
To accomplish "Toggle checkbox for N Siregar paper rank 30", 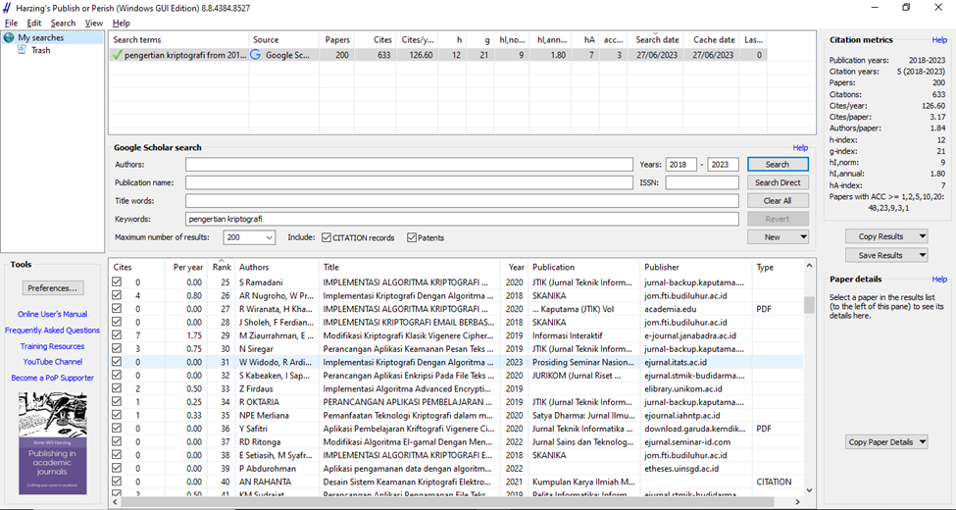I will tap(117, 349).
